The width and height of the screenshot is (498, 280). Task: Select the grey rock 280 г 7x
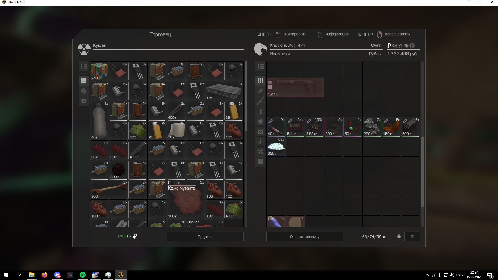point(372,127)
